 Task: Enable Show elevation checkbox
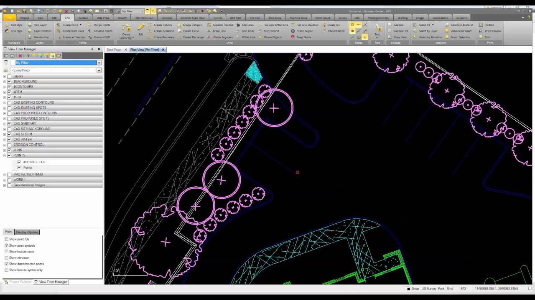(x=6, y=257)
